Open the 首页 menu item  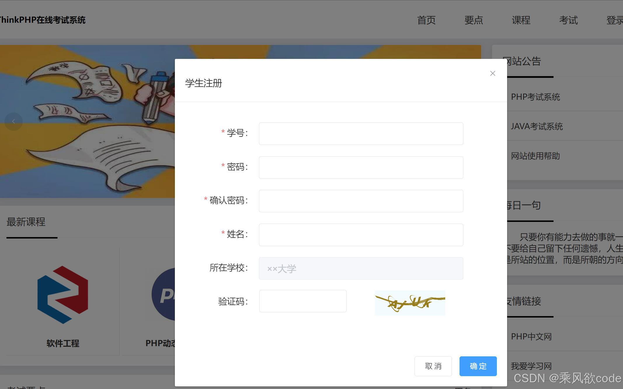426,20
